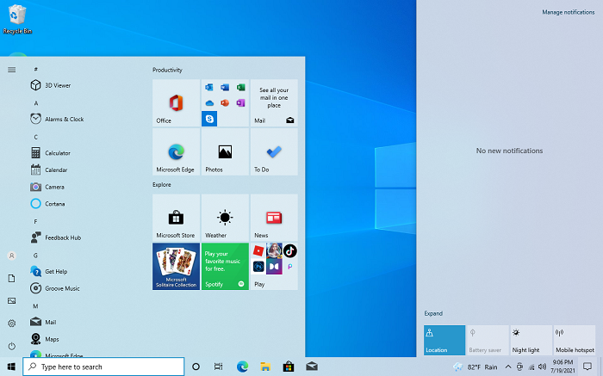Open the Recycle Bin desktop icon
The image size is (603, 376).
tap(17, 19)
